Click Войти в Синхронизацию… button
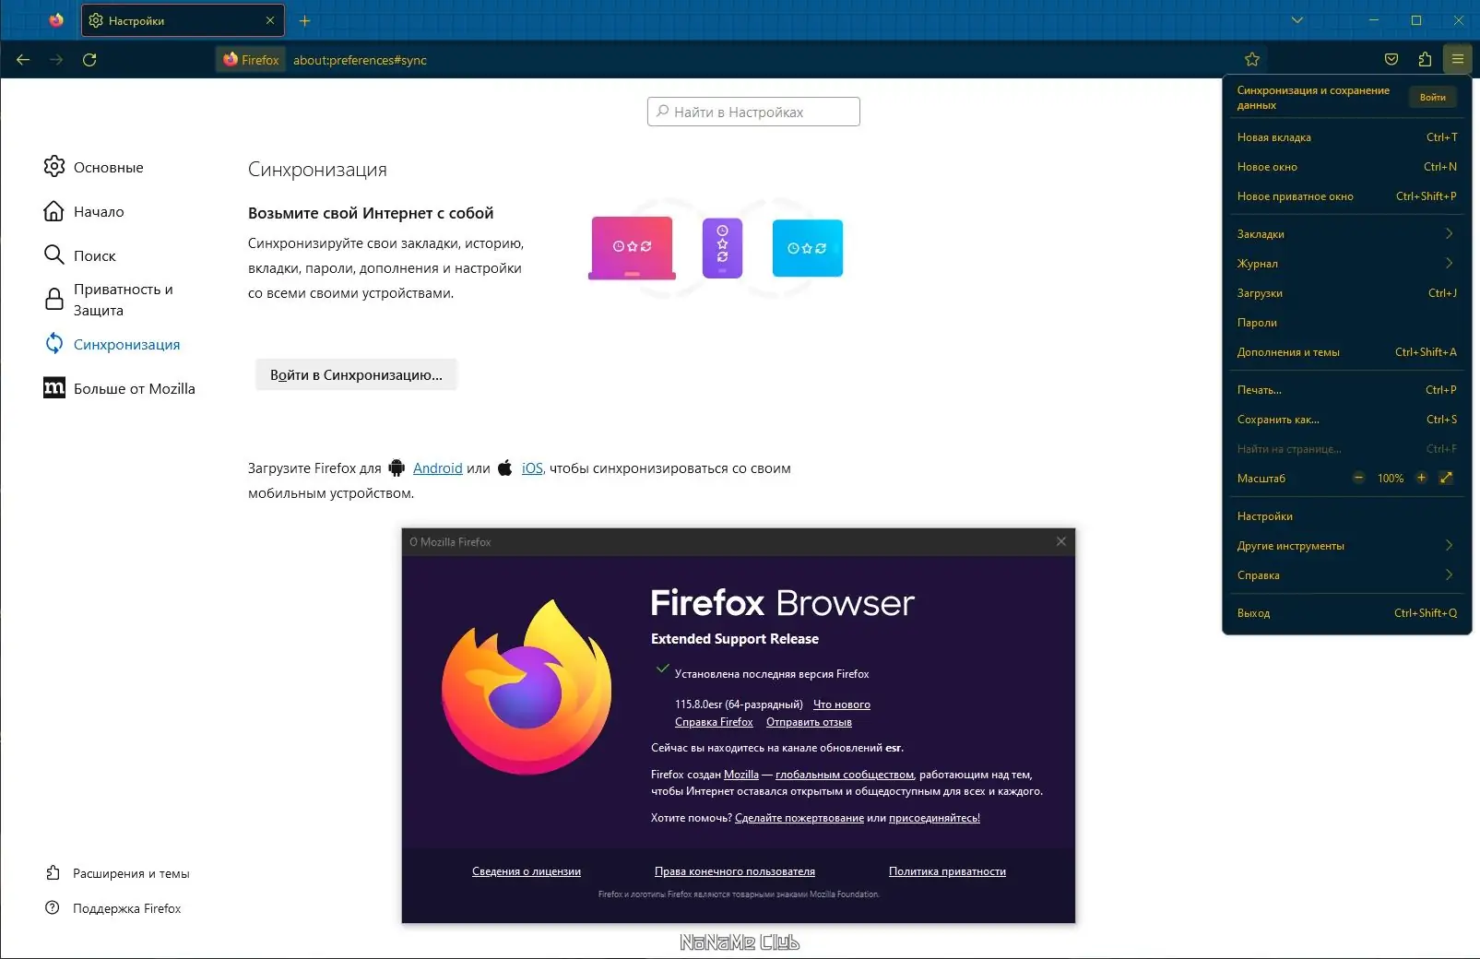The image size is (1480, 959). (356, 374)
